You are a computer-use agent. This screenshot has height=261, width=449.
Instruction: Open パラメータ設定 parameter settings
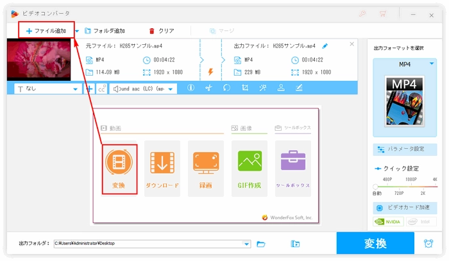tap(405, 149)
